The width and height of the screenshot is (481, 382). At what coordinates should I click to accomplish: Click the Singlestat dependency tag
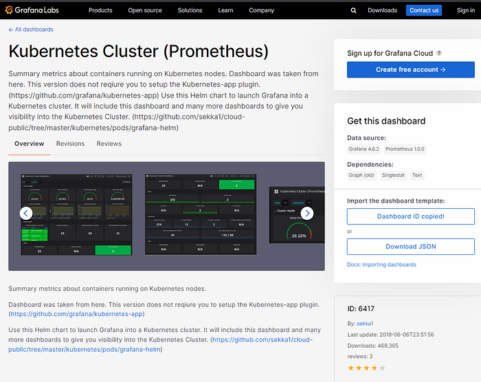pos(393,175)
